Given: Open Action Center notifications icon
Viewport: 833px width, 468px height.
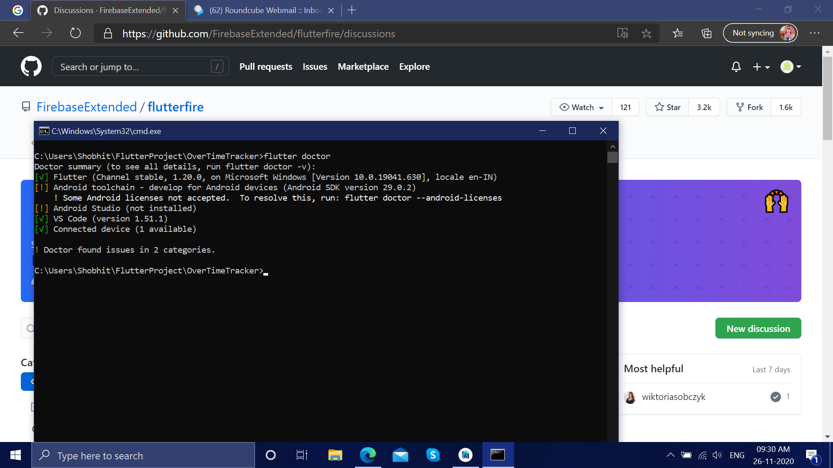Looking at the screenshot, I should 812,455.
